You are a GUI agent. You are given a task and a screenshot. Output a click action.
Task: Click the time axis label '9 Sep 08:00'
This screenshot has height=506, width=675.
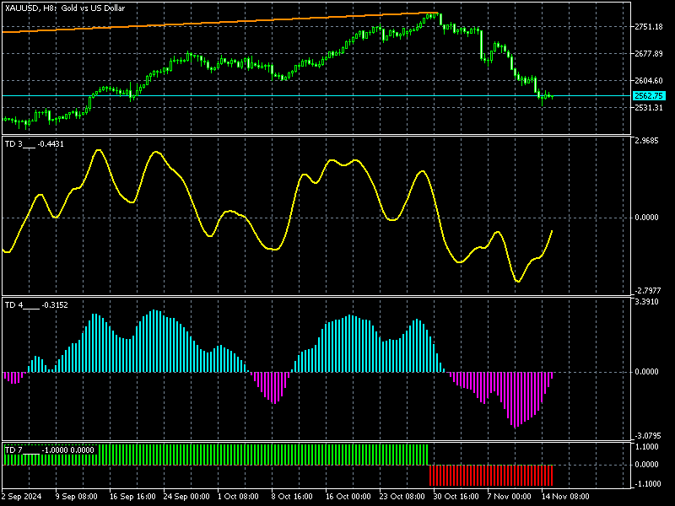coord(77,497)
